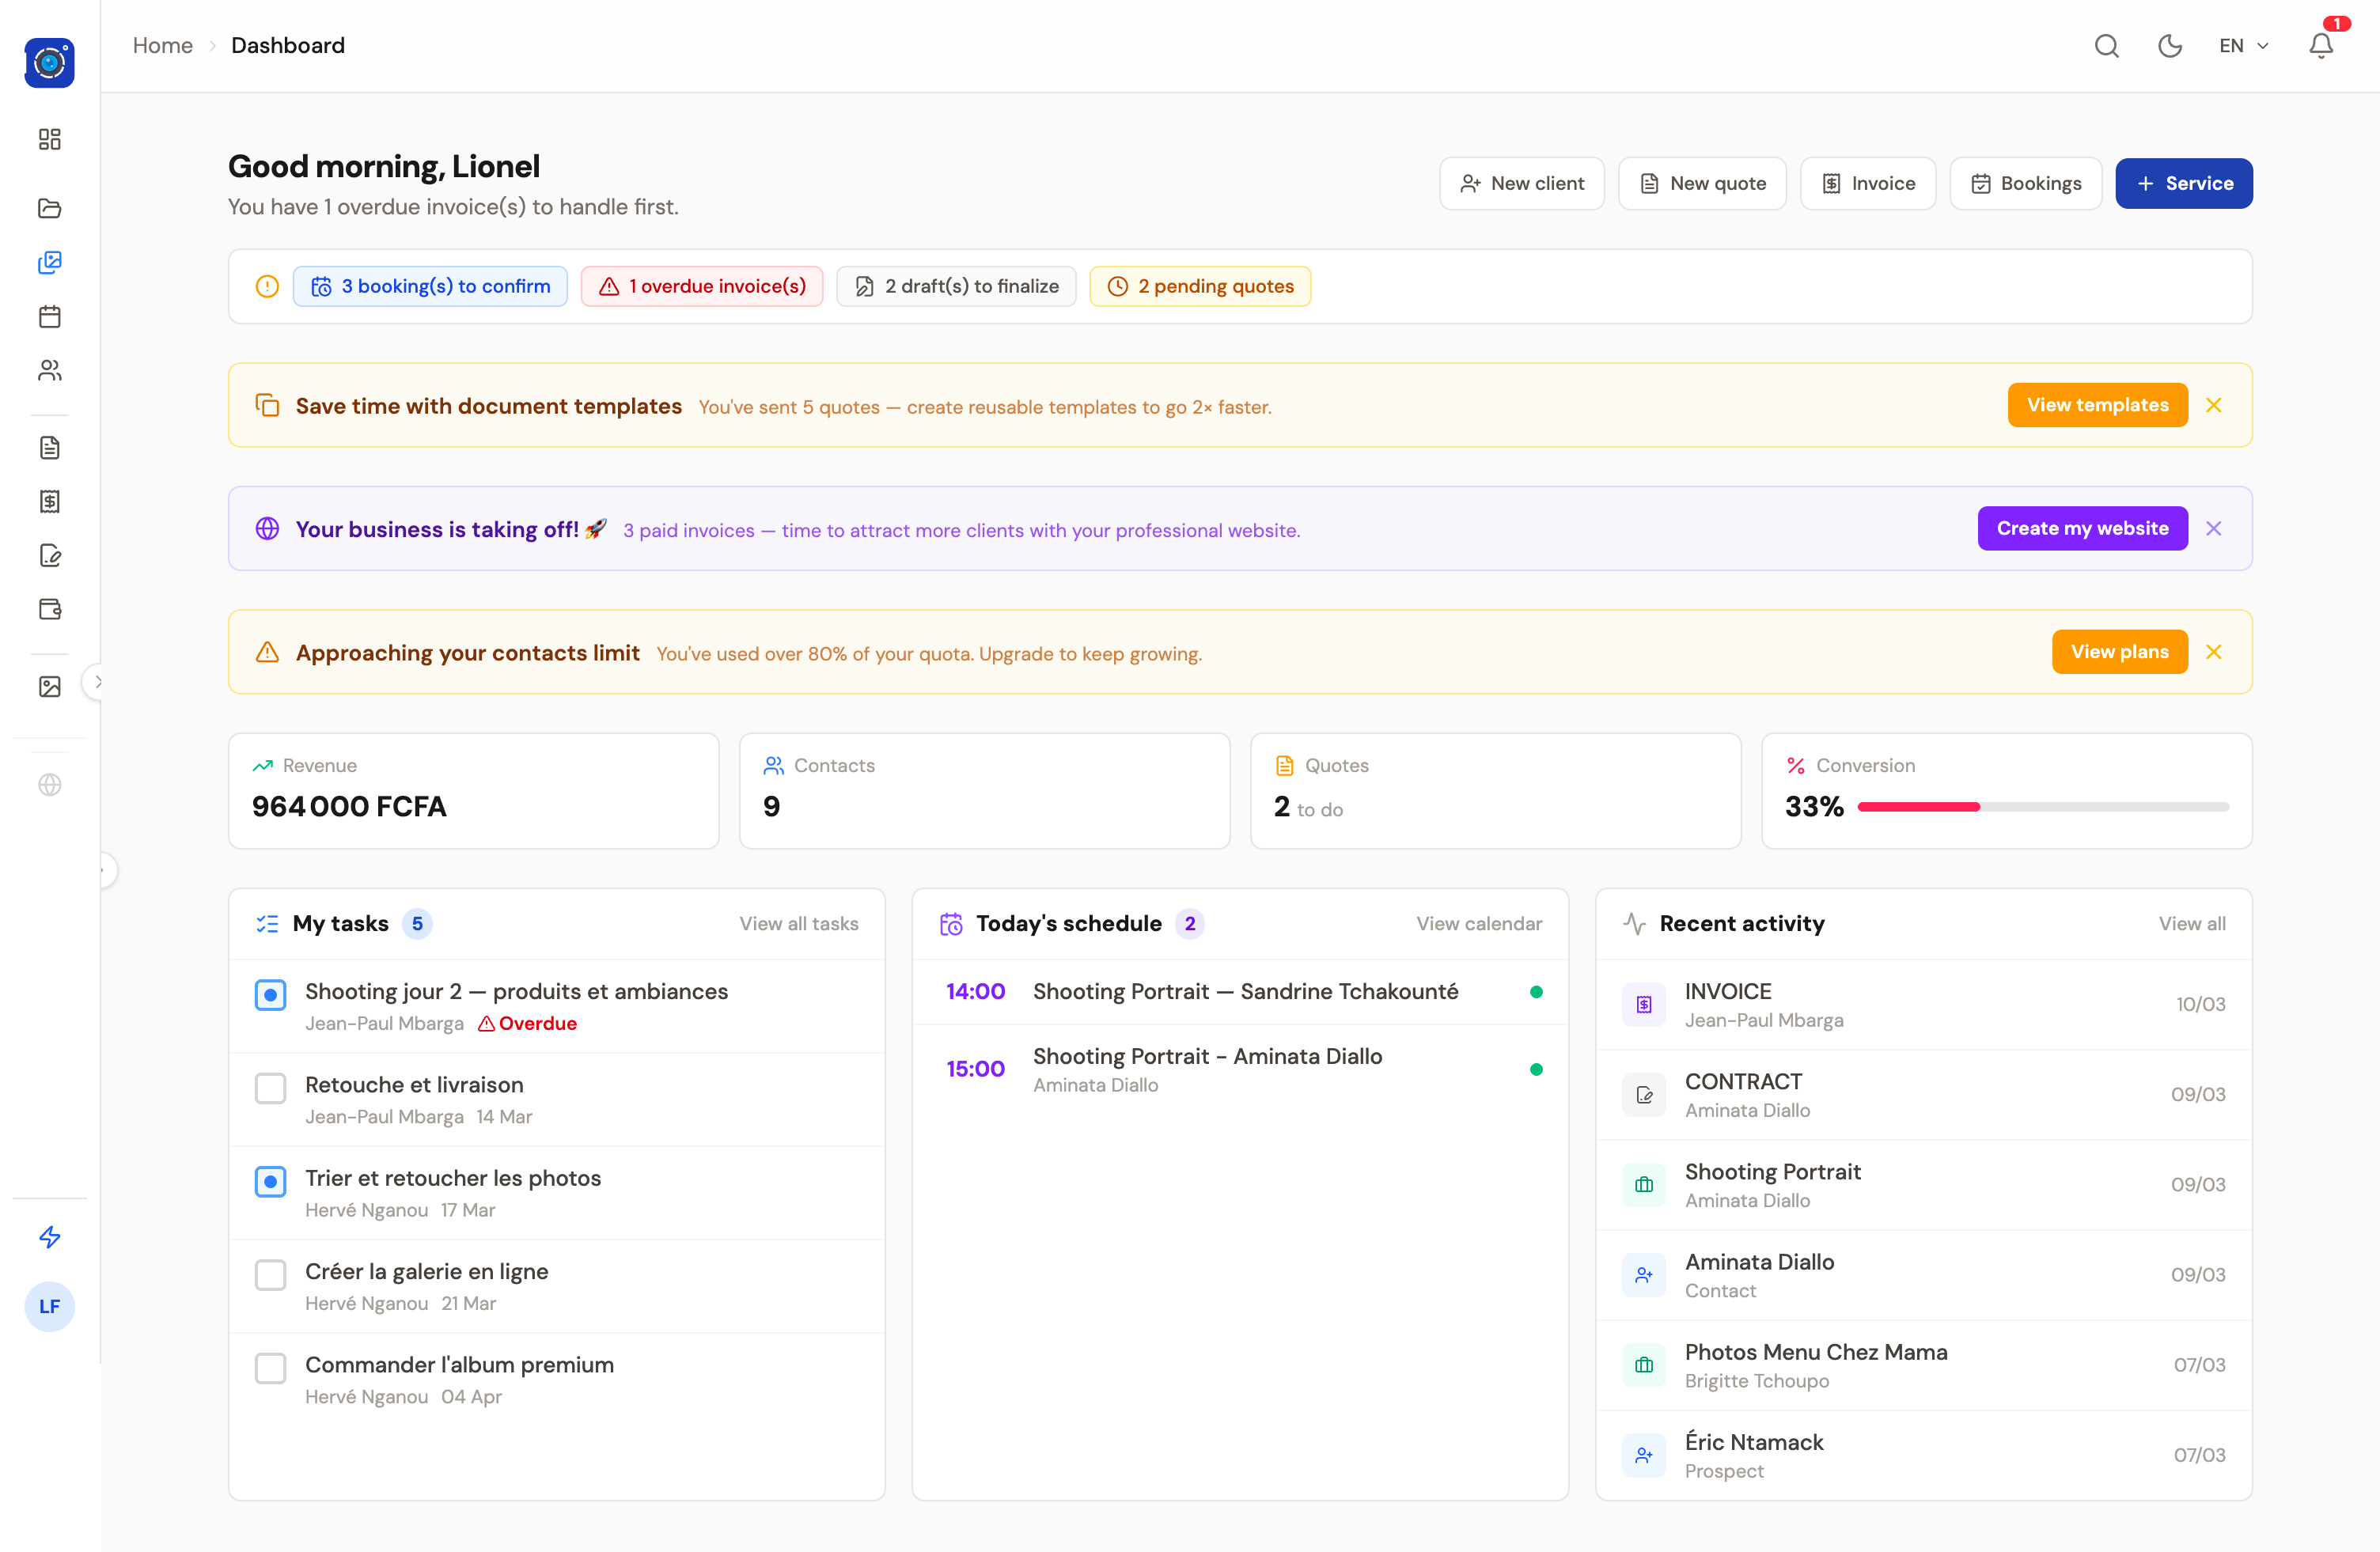Open View all tasks link
Viewport: 2380px width, 1552px height.
pos(798,923)
